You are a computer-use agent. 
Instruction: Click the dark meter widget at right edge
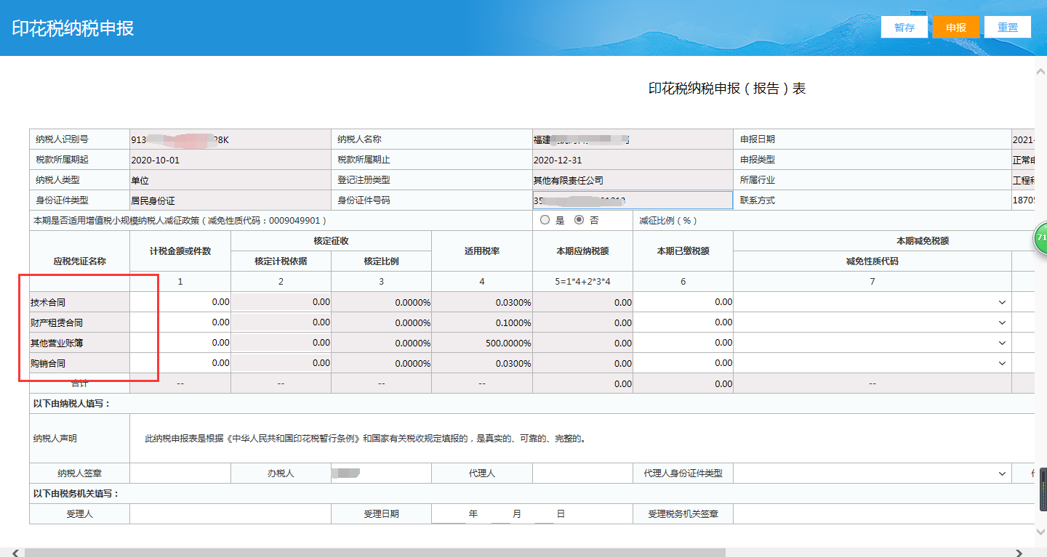pyautogui.click(x=1043, y=490)
